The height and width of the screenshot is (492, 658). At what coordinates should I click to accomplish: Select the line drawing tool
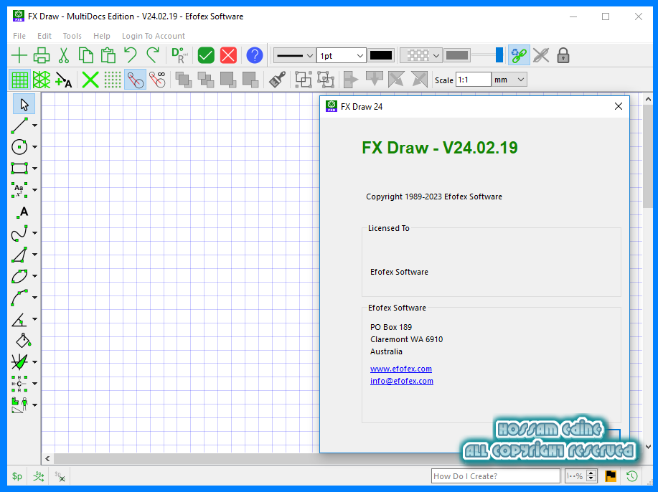tap(19, 126)
